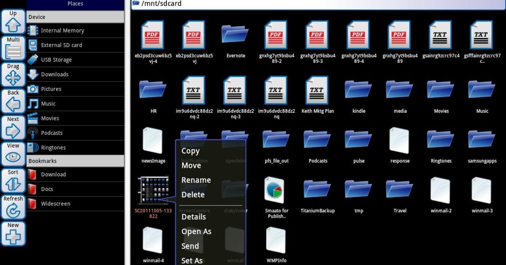
Task: Tap the Up navigation arrow button
Action: pos(13,21)
